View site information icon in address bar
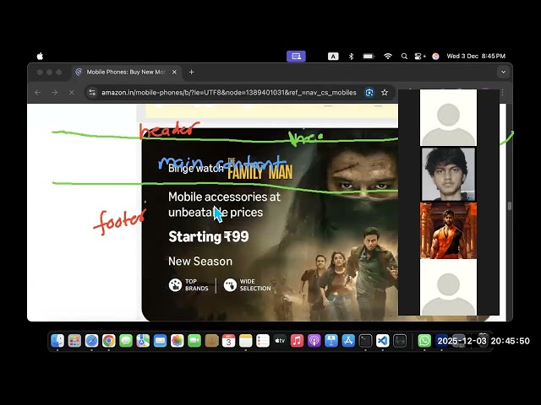Viewport: 541px width, 405px height. click(92, 92)
